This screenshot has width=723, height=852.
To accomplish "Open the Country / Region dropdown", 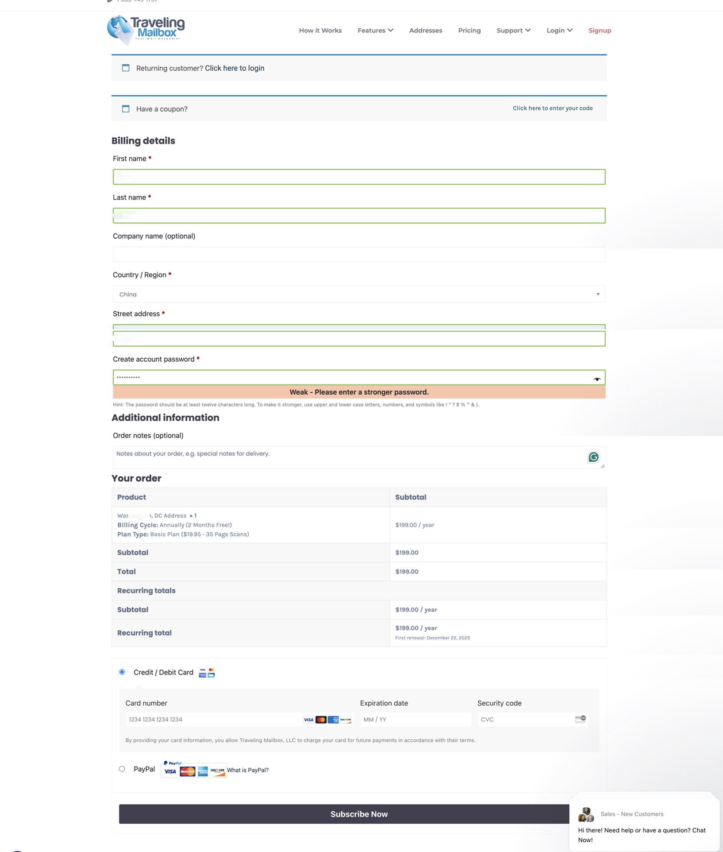I will [359, 294].
